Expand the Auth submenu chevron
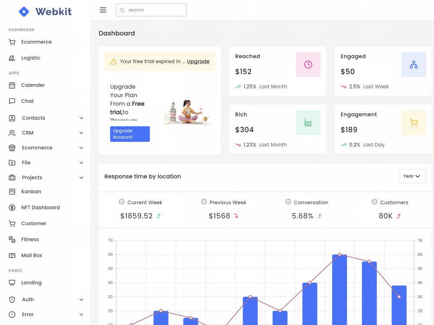Screen dimensions: 434x325 tap(82, 299)
